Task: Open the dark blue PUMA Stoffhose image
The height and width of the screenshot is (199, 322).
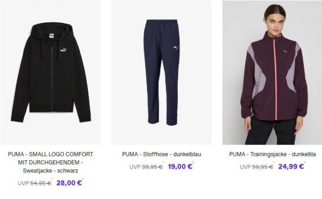Action: click(x=161, y=72)
